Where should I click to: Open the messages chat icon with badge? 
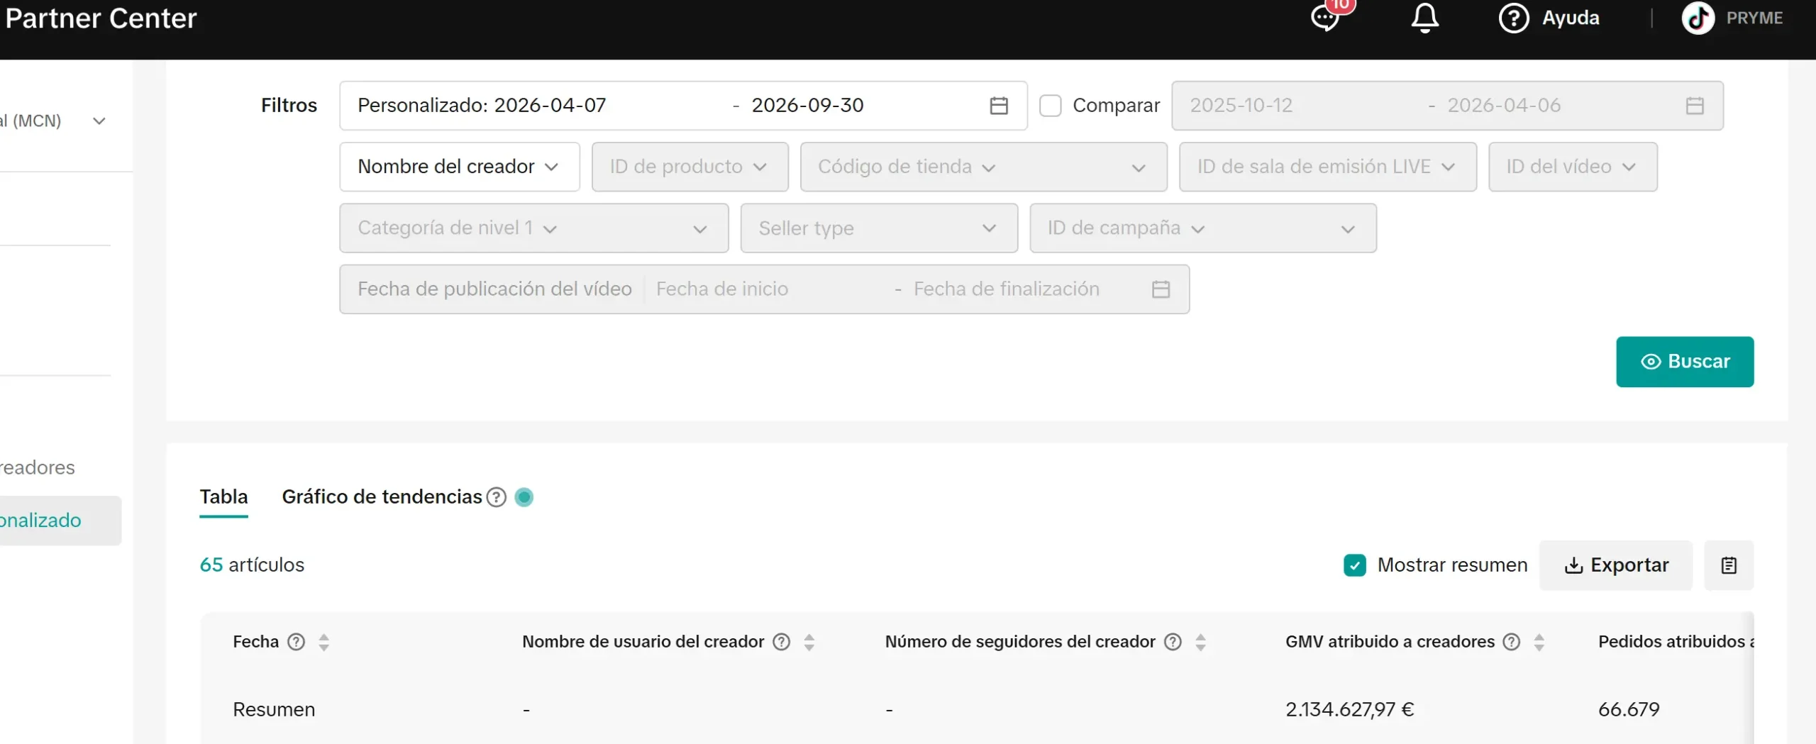(x=1325, y=17)
